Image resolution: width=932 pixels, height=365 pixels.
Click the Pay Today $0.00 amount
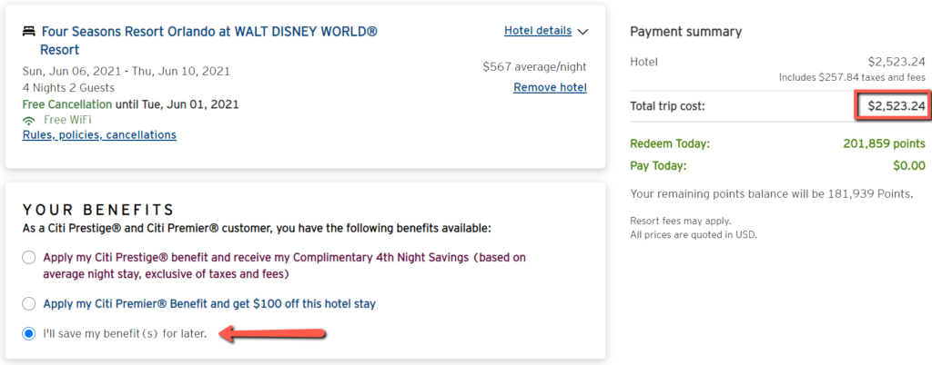909,166
